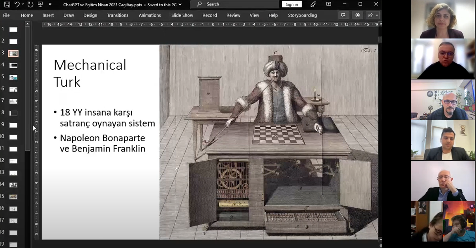The width and height of the screenshot is (476, 248).
Task: Select slide 7 thumbnail
Action: click(13, 101)
